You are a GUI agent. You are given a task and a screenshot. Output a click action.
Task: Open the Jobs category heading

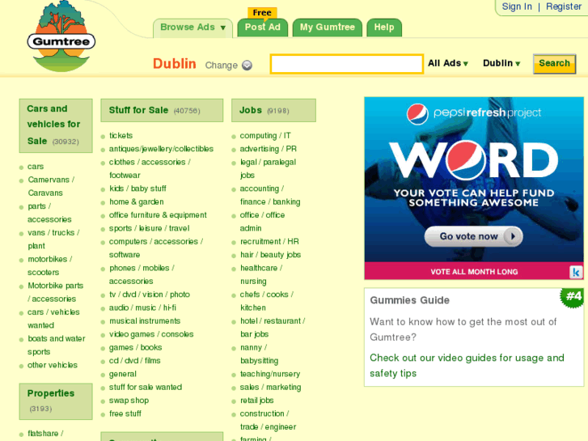point(273,110)
